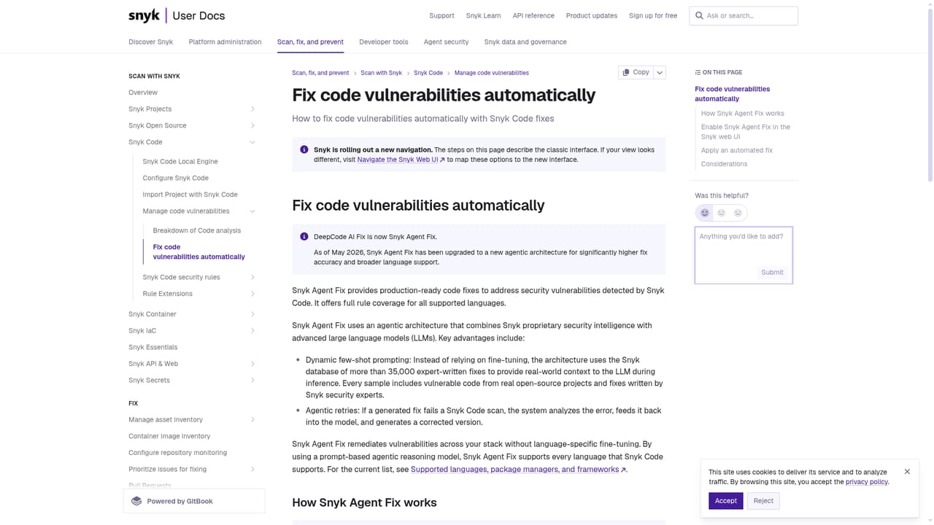Click the happy face feedback icon
The height and width of the screenshot is (525, 934).
click(x=705, y=213)
